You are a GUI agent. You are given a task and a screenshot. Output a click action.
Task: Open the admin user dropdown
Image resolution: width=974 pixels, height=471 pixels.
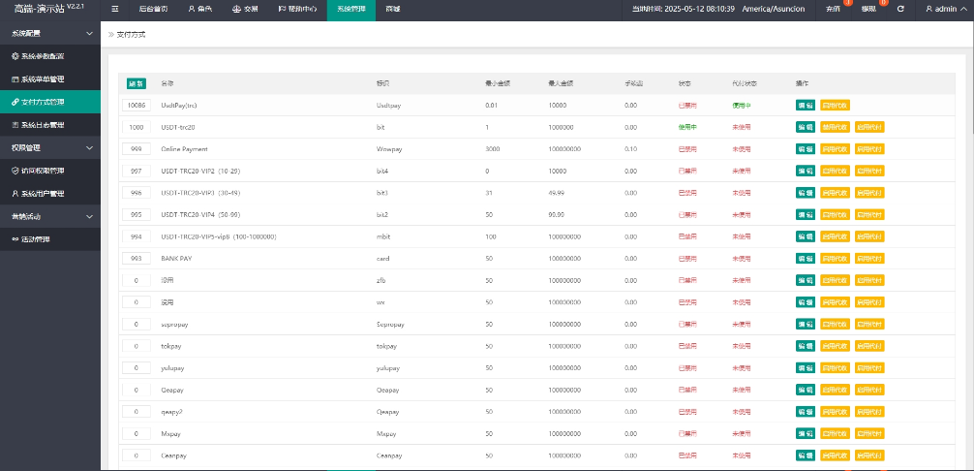(945, 9)
